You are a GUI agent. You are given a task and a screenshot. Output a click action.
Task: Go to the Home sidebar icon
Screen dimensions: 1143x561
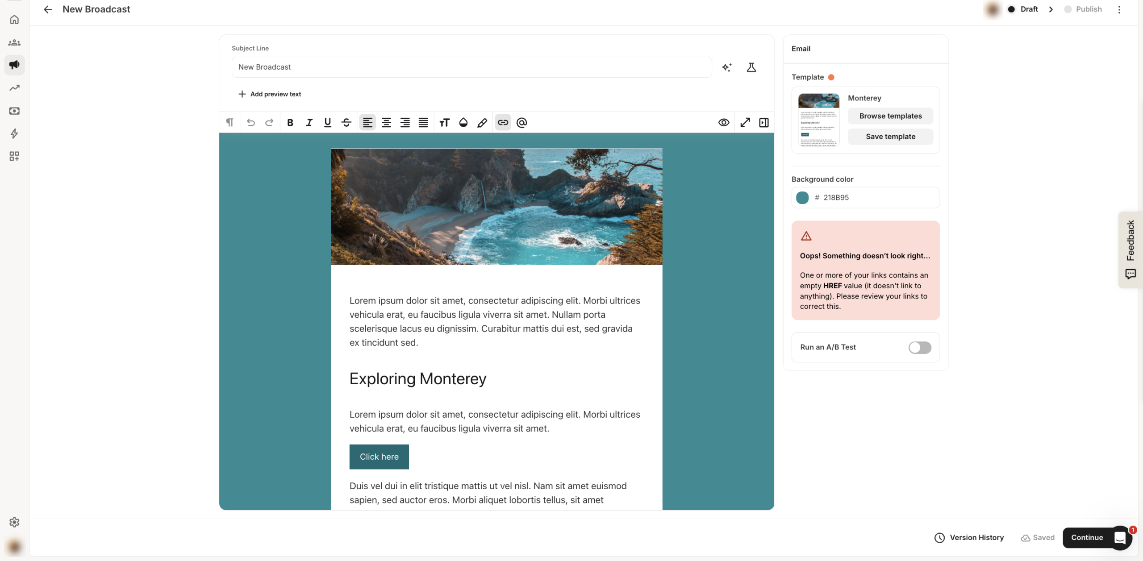[14, 20]
